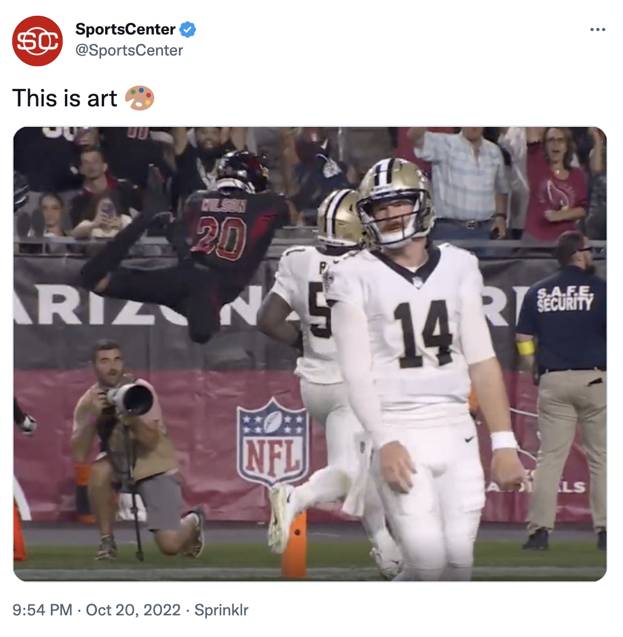Click the blue verified badge

(188, 29)
